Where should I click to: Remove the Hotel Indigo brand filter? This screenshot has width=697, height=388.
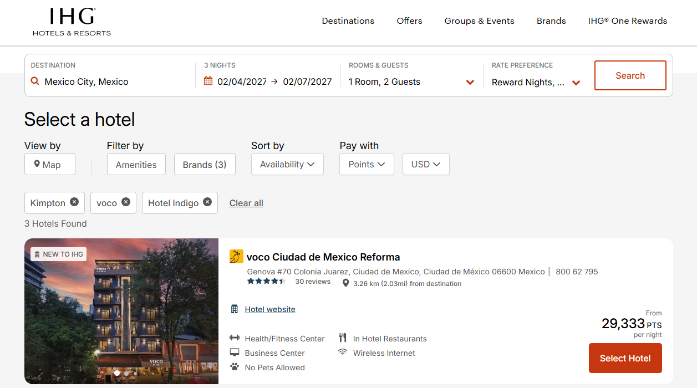pos(207,202)
